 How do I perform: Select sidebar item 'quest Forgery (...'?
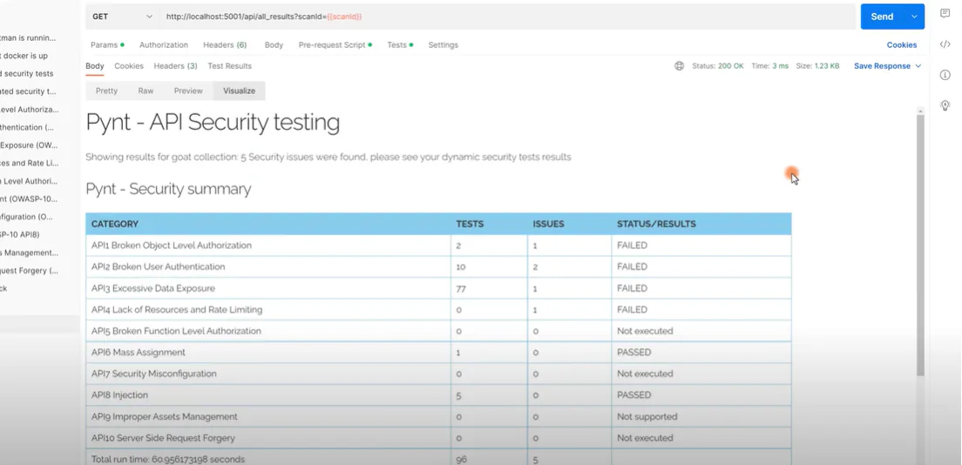(30, 271)
